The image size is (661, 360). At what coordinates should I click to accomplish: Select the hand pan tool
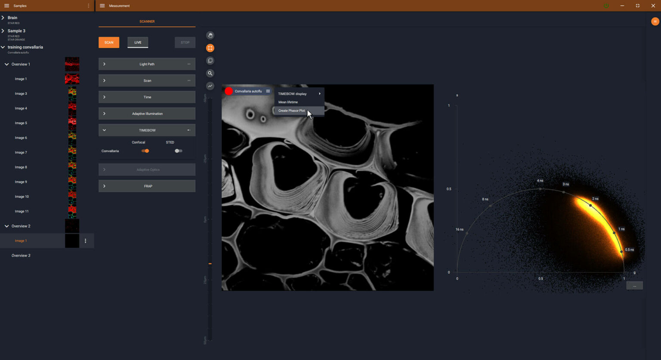pos(210,35)
